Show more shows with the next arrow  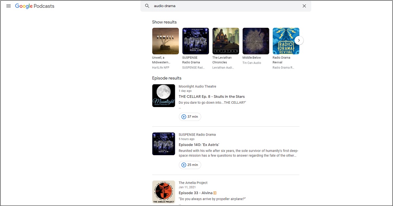click(299, 40)
